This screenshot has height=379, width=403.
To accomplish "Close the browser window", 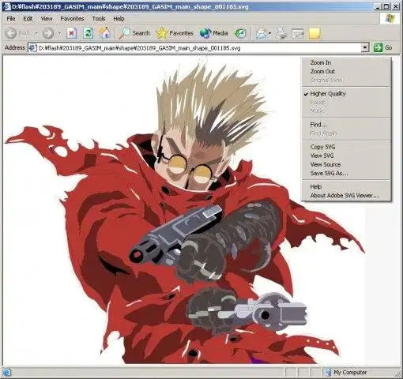I will [x=396, y=7].
